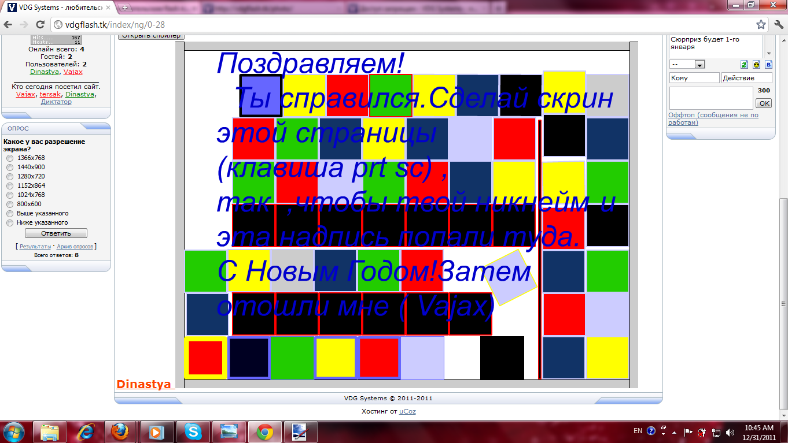The height and width of the screenshot is (443, 788).
Task: Click into the 'Кому' input field
Action: pos(694,78)
